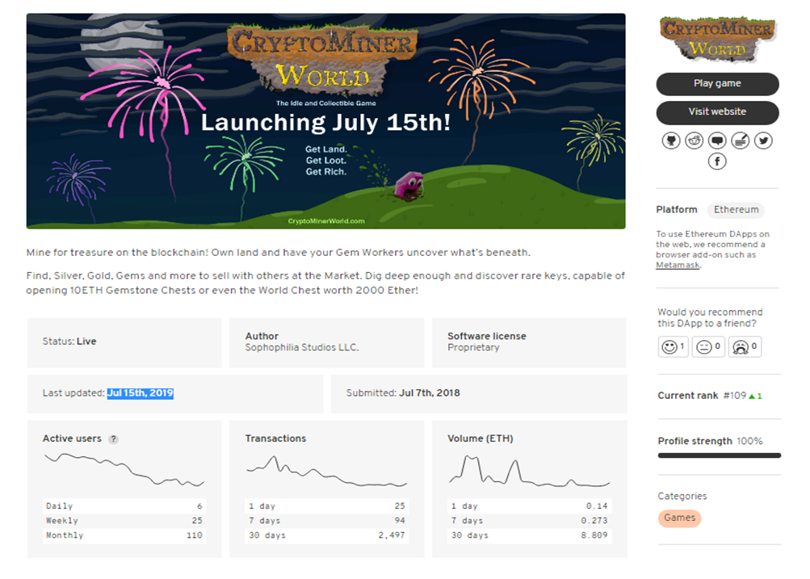
Task: Click the Volume '1 day' row showing 0.14
Action: [530, 506]
